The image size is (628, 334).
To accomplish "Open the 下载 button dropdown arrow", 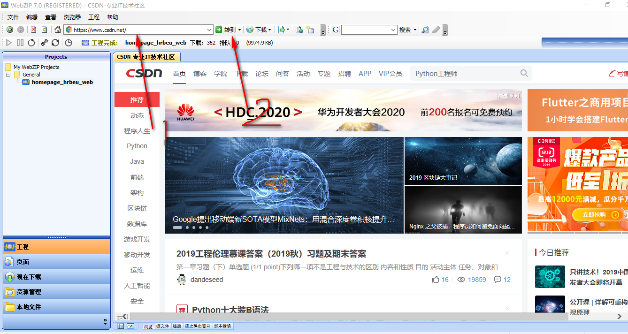I will (x=270, y=29).
